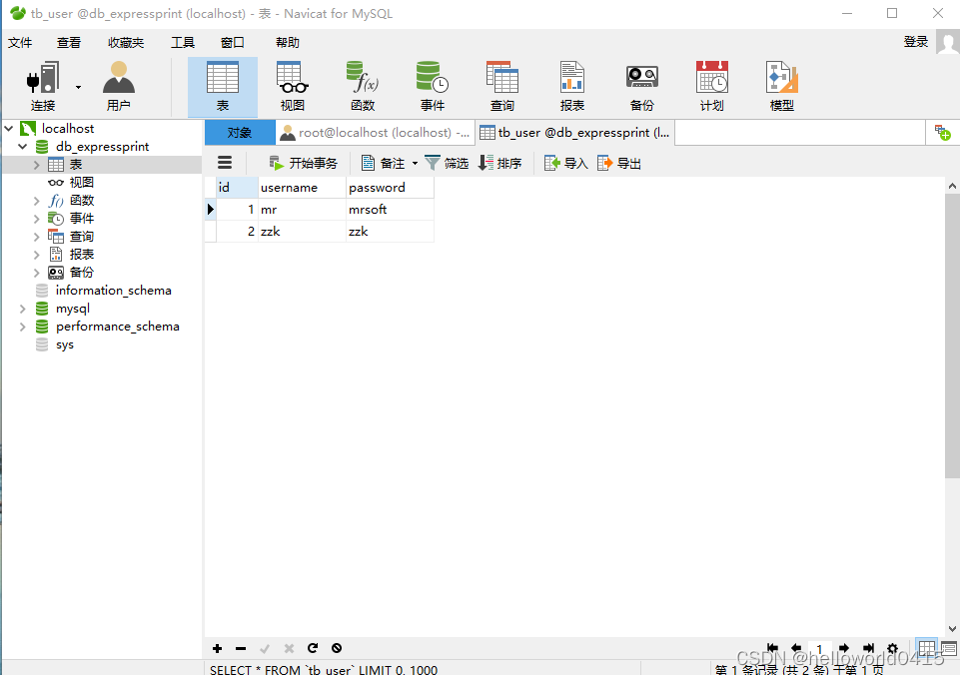This screenshot has width=960, height=675.
Task: Select 视图 under db_expressprint tree
Action: pos(81,183)
